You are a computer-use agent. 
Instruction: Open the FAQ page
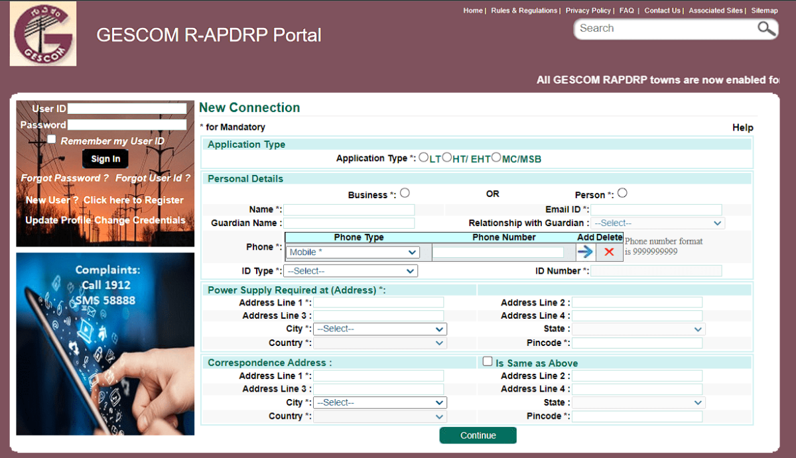(x=627, y=11)
